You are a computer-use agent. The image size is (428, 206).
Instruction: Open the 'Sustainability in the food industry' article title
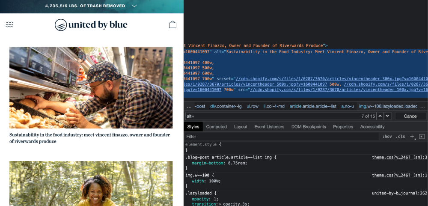pyautogui.click(x=90, y=138)
